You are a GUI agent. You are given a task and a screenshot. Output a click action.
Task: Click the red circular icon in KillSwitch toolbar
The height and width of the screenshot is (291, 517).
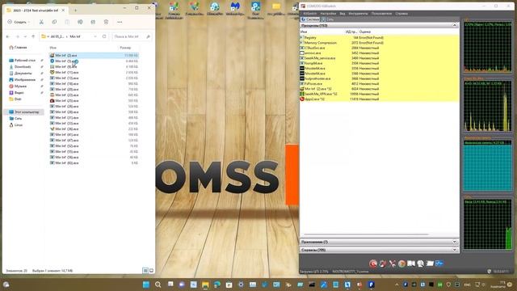[x=373, y=264]
